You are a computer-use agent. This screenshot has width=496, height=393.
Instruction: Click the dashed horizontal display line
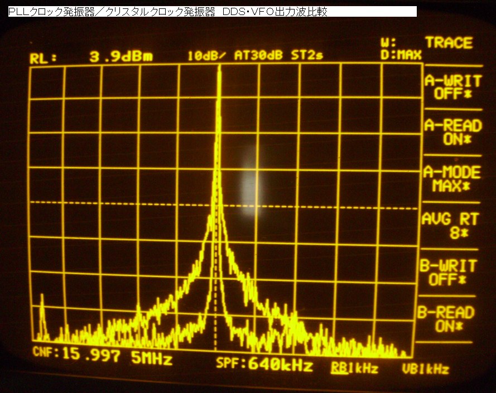(x=223, y=205)
